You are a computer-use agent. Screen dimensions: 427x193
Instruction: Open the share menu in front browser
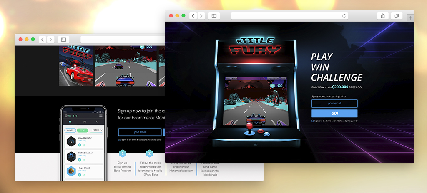(x=382, y=16)
